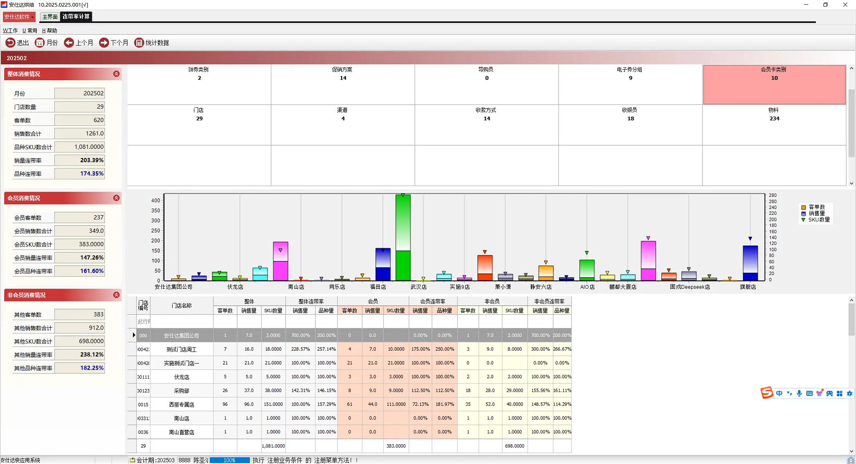Open the W工作 menu
856x464 pixels.
coord(10,31)
